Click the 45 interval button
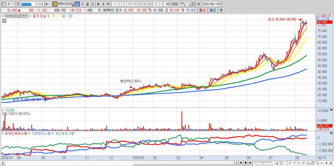Image resolution: width=334 pixels, height=166 pixels. (x=145, y=4)
